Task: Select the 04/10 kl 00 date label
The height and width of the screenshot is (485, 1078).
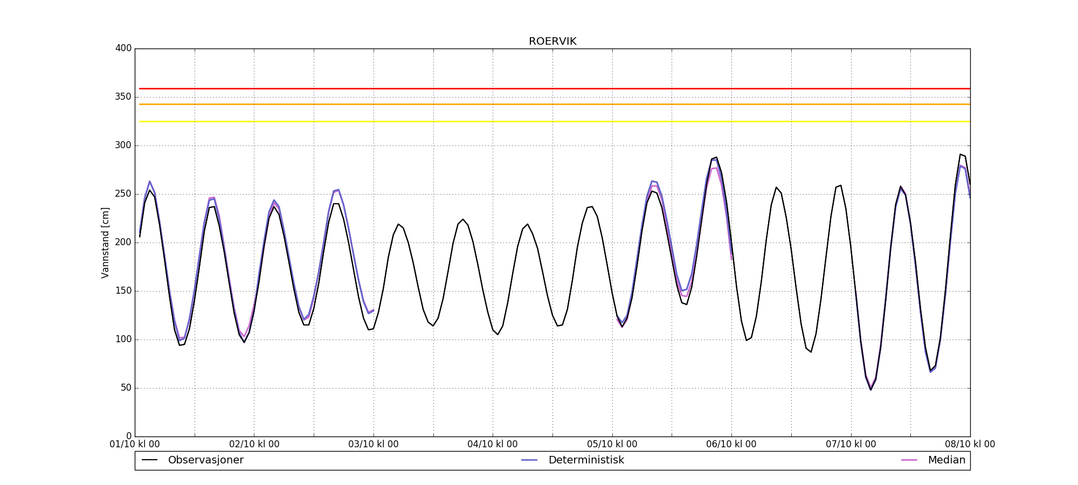Action: coord(493,445)
